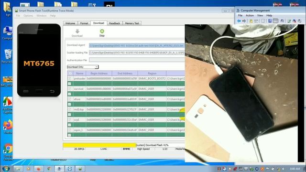Toggle console tree icon in Computer Management toolbar
The width and height of the screenshot is (306, 172).
[x=256, y=21]
